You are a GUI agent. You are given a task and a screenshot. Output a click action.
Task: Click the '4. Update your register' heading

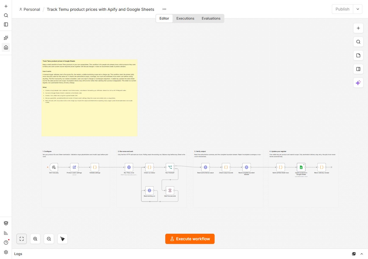[278, 152]
